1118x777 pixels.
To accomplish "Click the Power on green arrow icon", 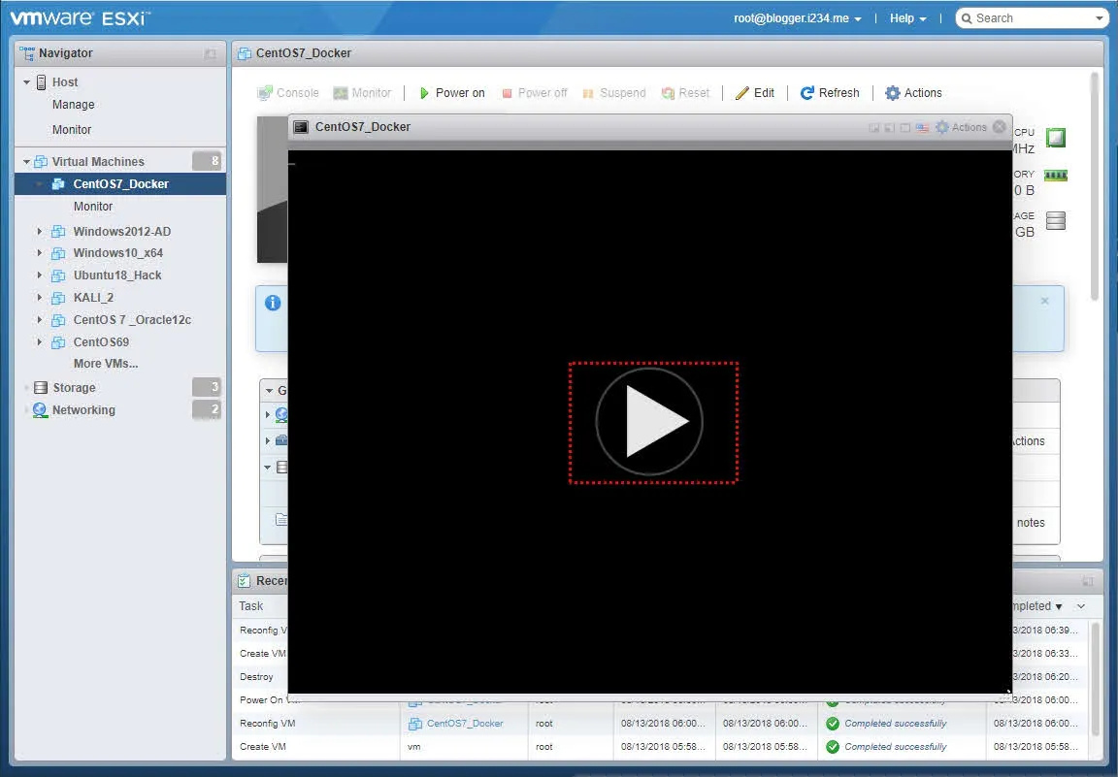I will 424,93.
